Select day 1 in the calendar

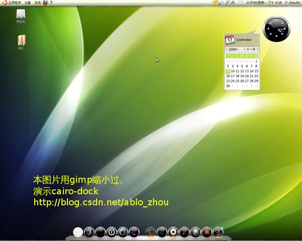256,61
